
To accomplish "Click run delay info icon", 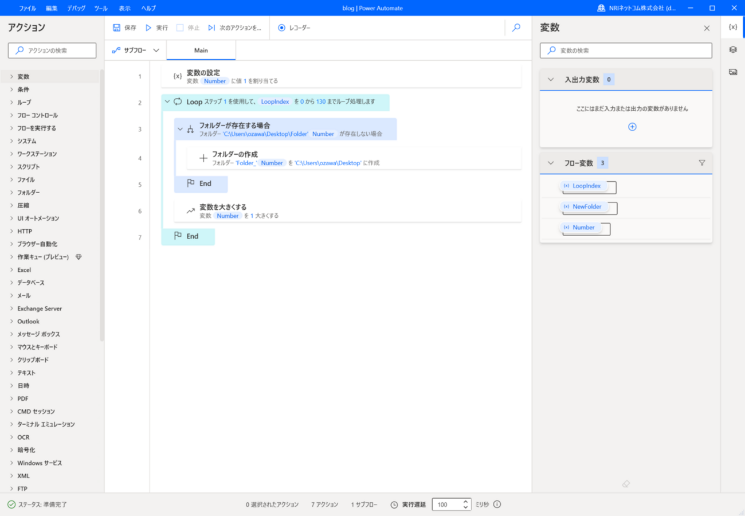I will click(497, 505).
